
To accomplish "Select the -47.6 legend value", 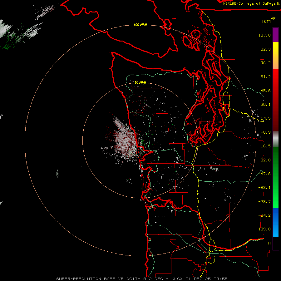I will tap(264, 174).
